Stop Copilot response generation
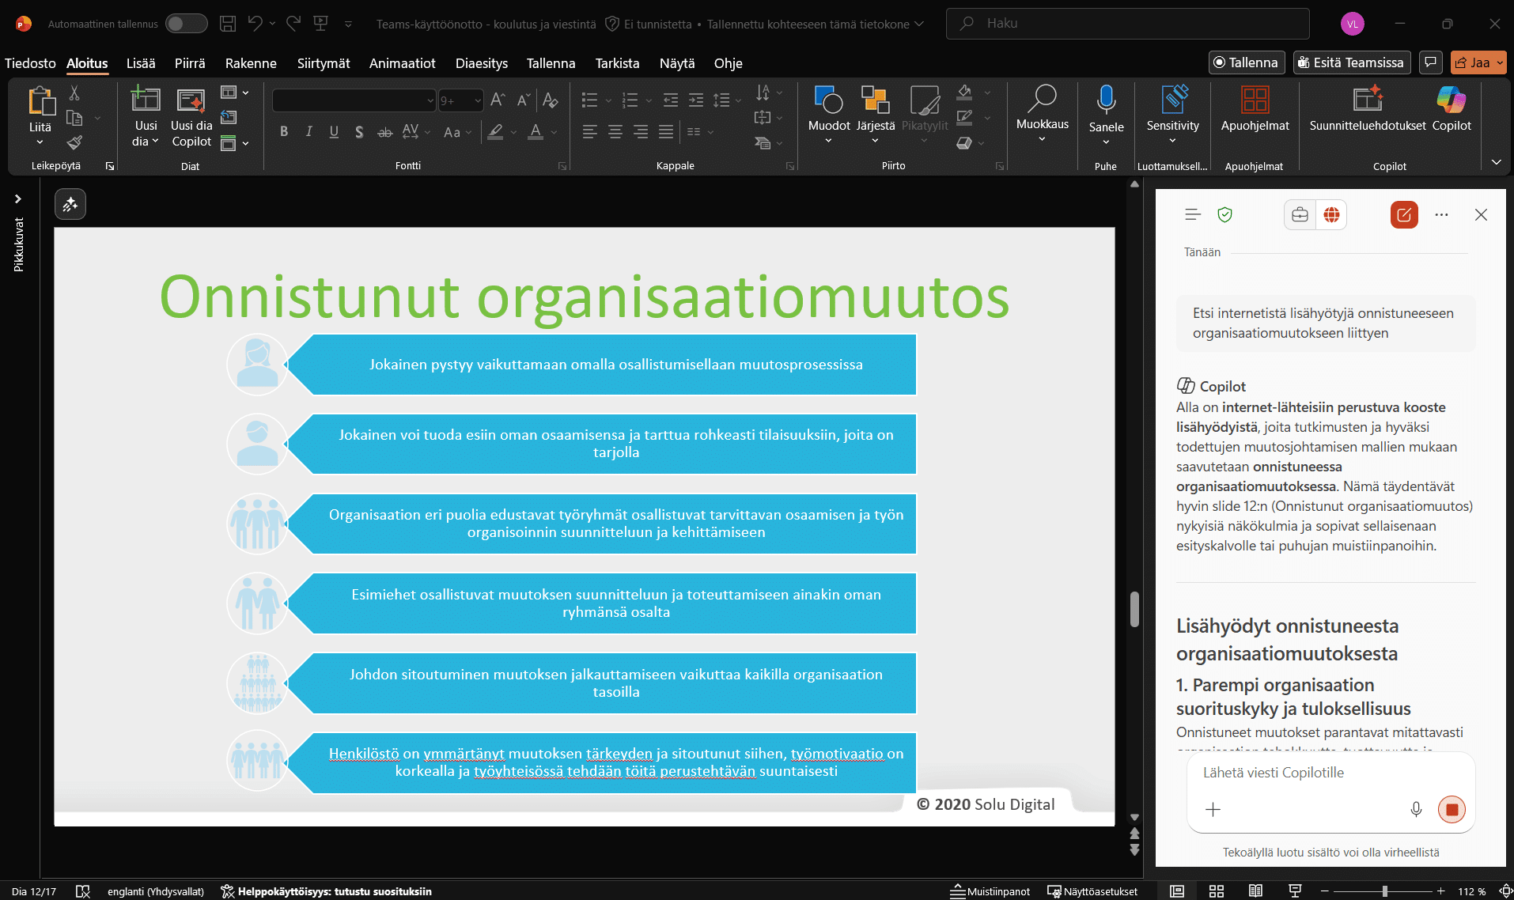This screenshot has width=1514, height=900. tap(1452, 809)
